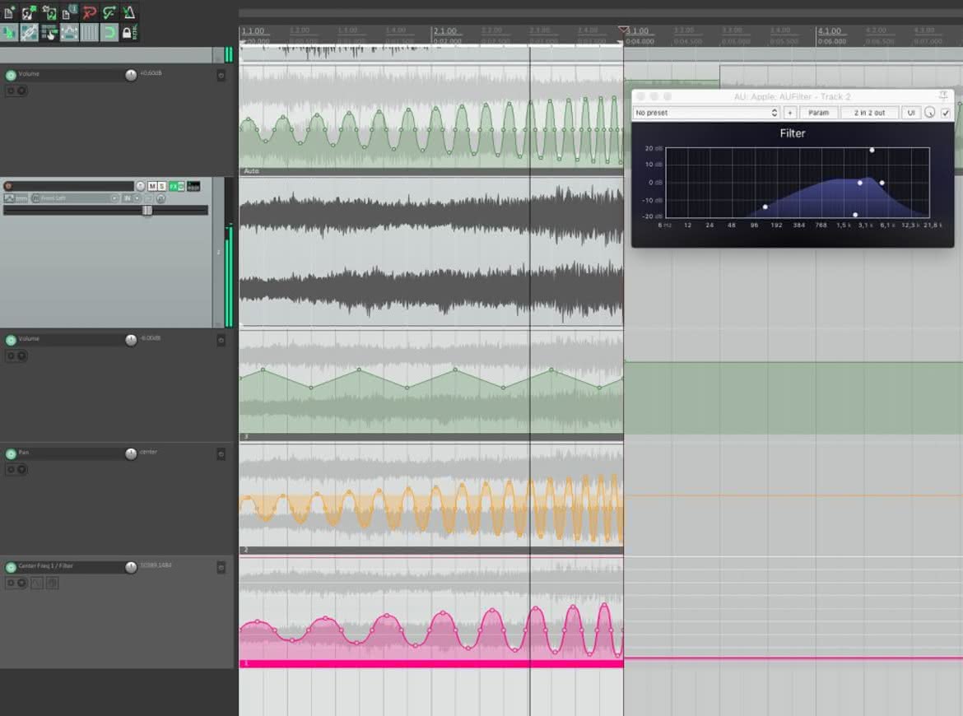Click the top Volume envelope value knob
Viewport: 963px width, 716px height.
tap(131, 75)
